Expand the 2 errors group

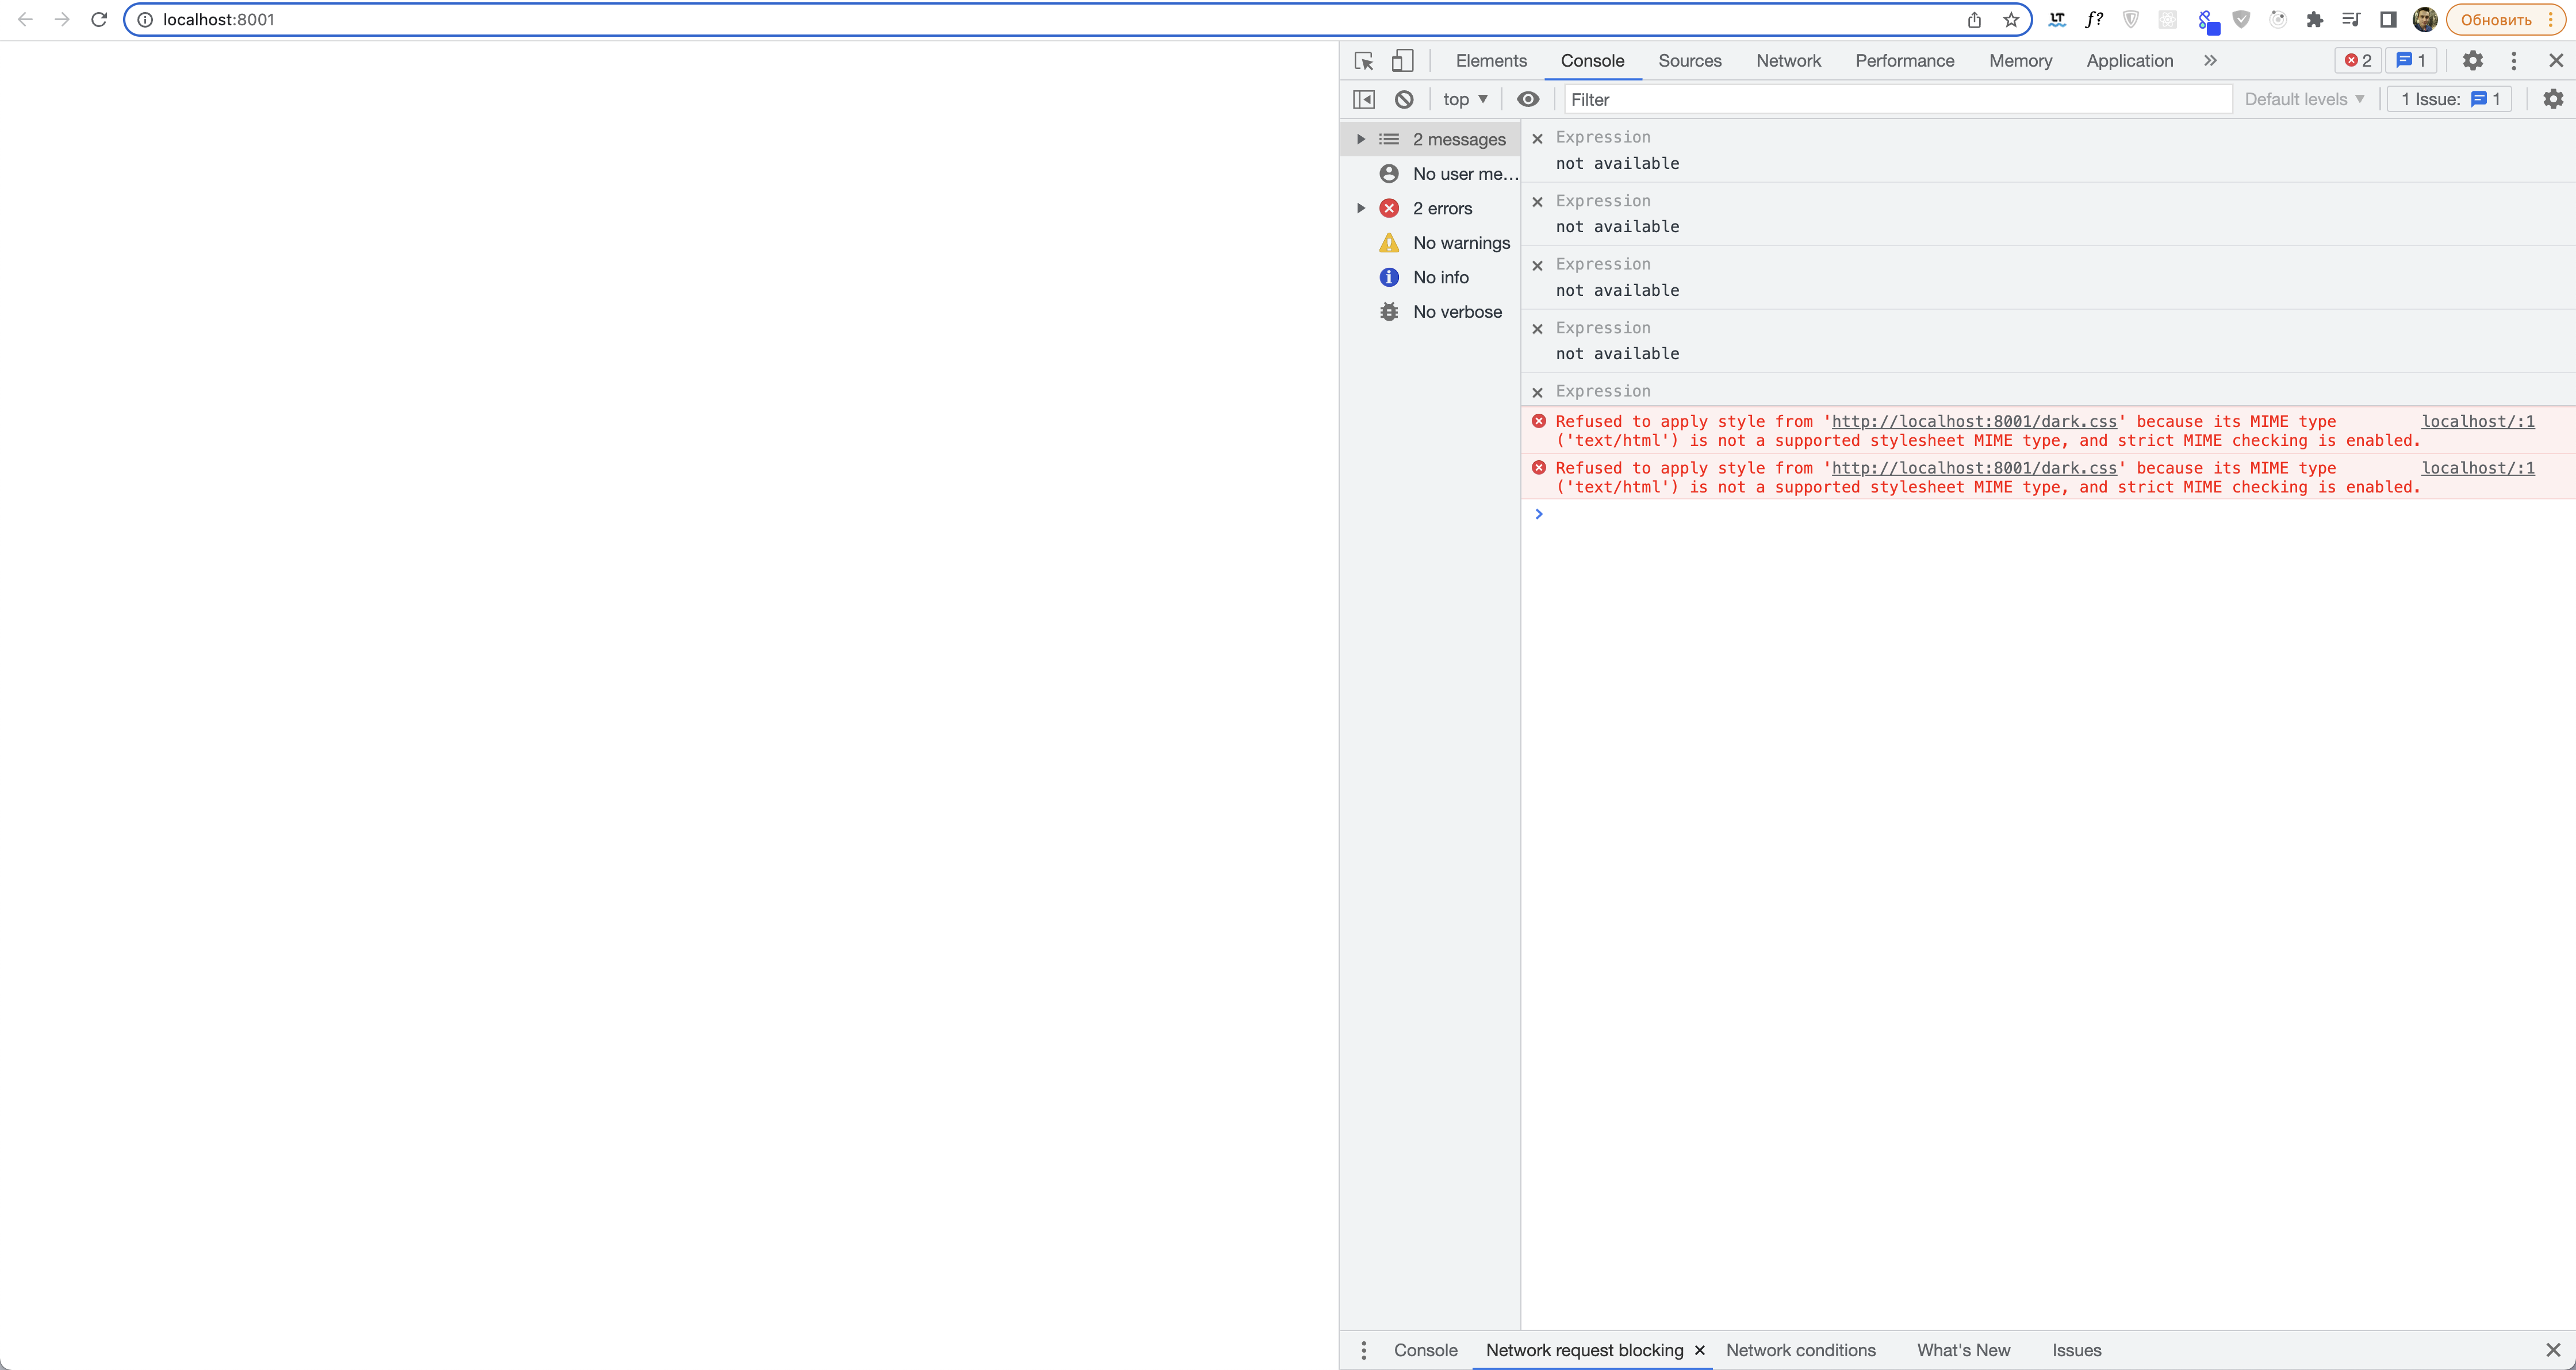1361,208
